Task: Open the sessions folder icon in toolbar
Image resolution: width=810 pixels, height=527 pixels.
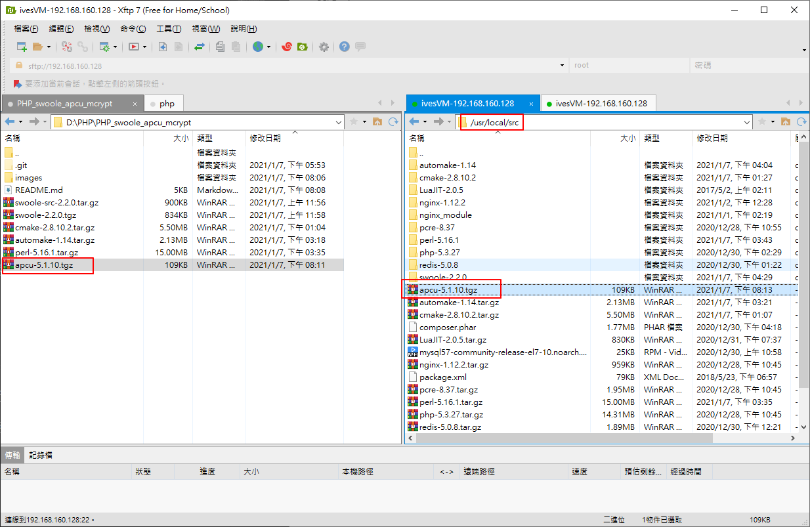Action: coord(37,47)
